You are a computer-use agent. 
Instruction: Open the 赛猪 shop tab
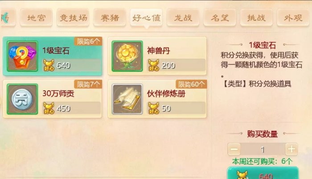pyautogui.click(x=110, y=17)
